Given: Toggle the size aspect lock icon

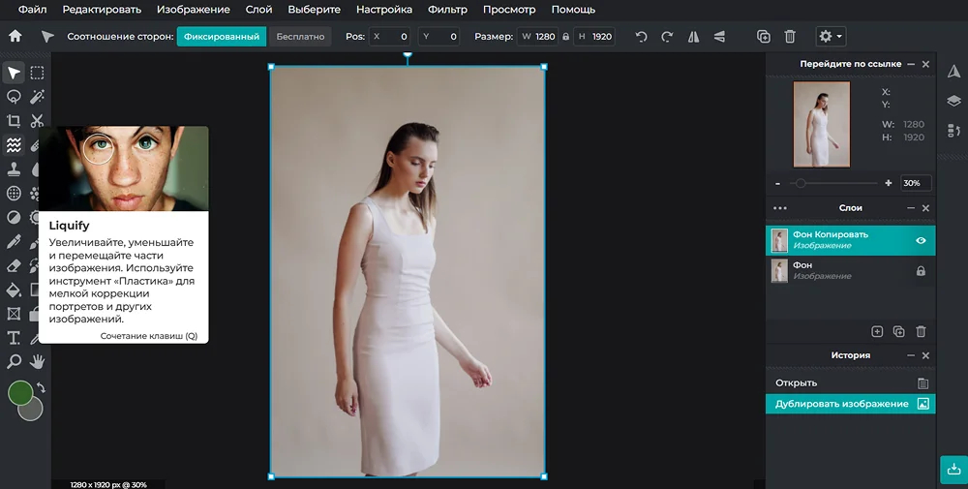Looking at the screenshot, I should pyautogui.click(x=565, y=37).
